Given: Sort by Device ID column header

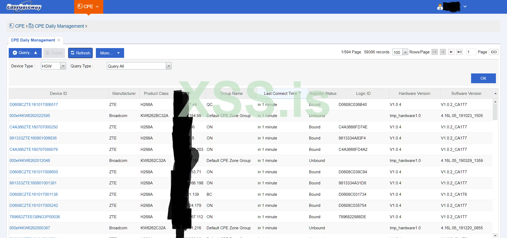Looking at the screenshot, I should pos(58,94).
